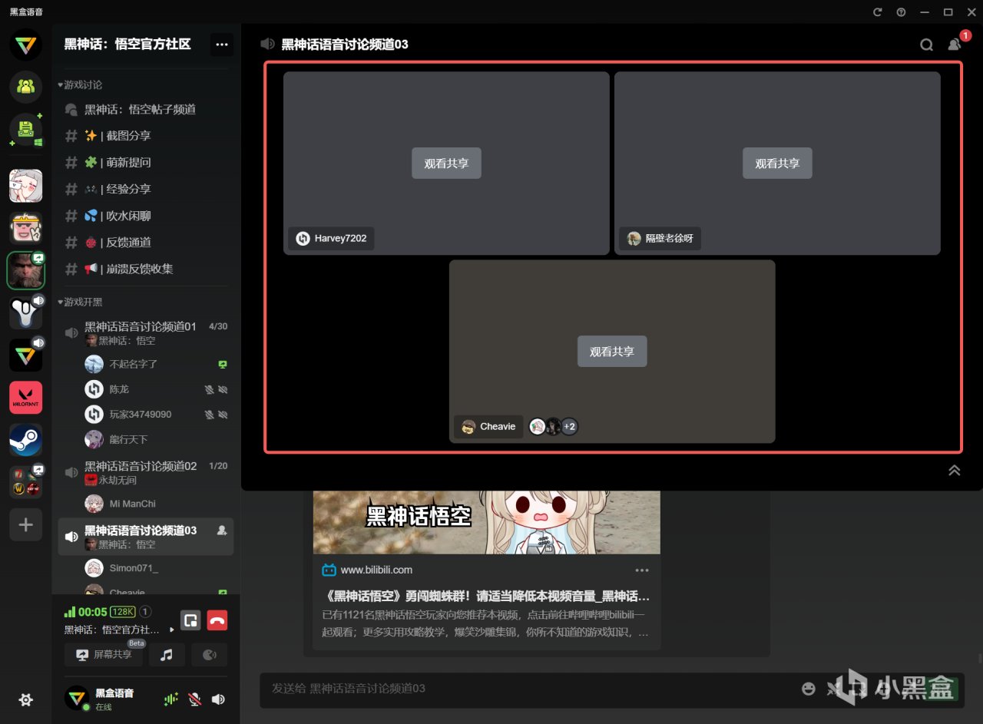Open the friends group icon
Screen dimensions: 983x724
coord(25,86)
